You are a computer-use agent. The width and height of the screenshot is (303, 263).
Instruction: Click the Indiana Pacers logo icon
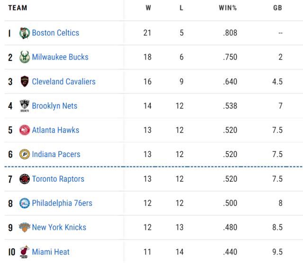(25, 154)
